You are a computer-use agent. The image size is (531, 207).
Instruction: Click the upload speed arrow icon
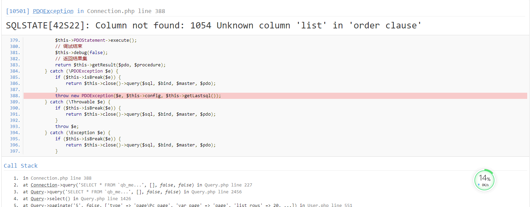[479, 185]
